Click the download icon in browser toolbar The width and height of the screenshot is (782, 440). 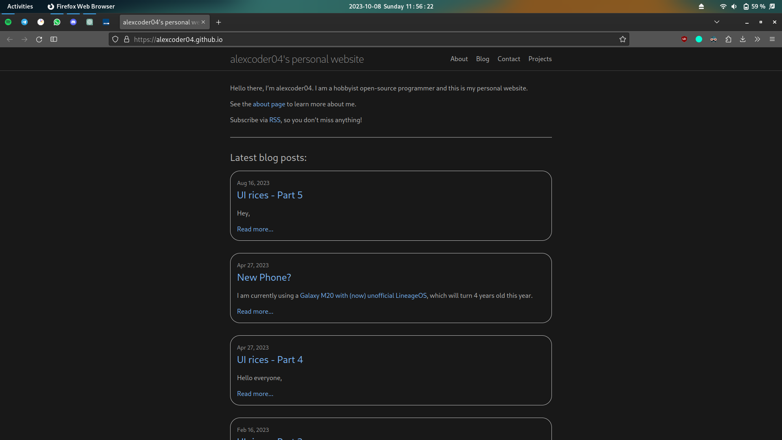743,39
